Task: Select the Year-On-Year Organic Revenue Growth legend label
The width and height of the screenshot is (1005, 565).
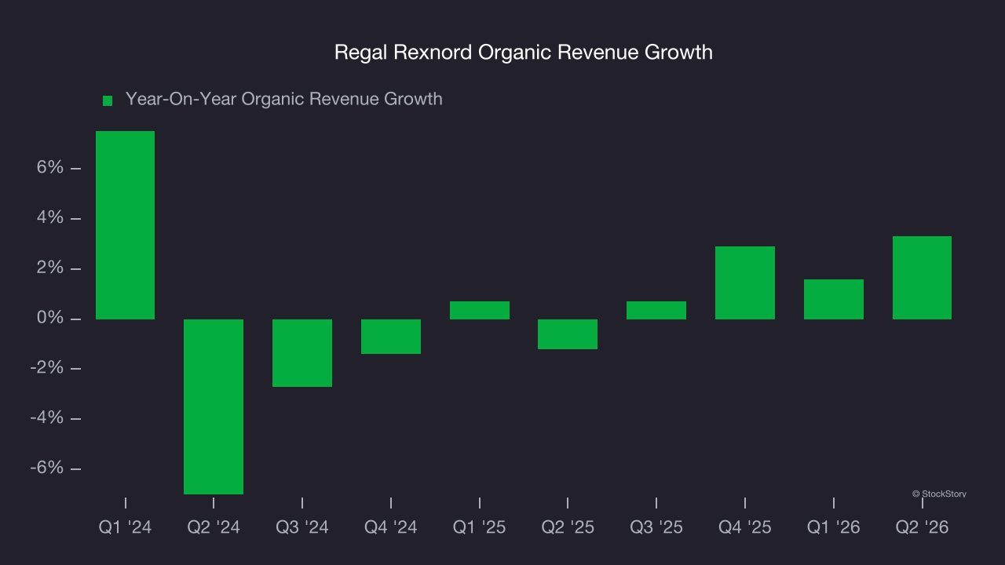Action: pos(284,99)
